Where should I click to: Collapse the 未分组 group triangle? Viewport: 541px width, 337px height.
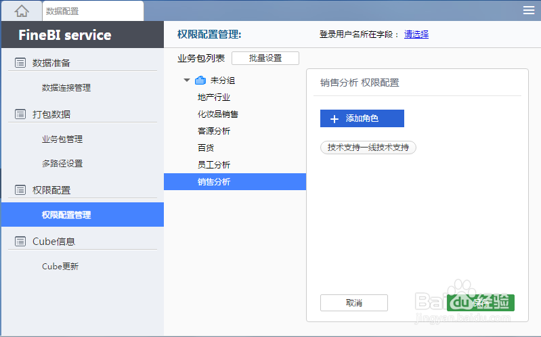[x=187, y=81]
